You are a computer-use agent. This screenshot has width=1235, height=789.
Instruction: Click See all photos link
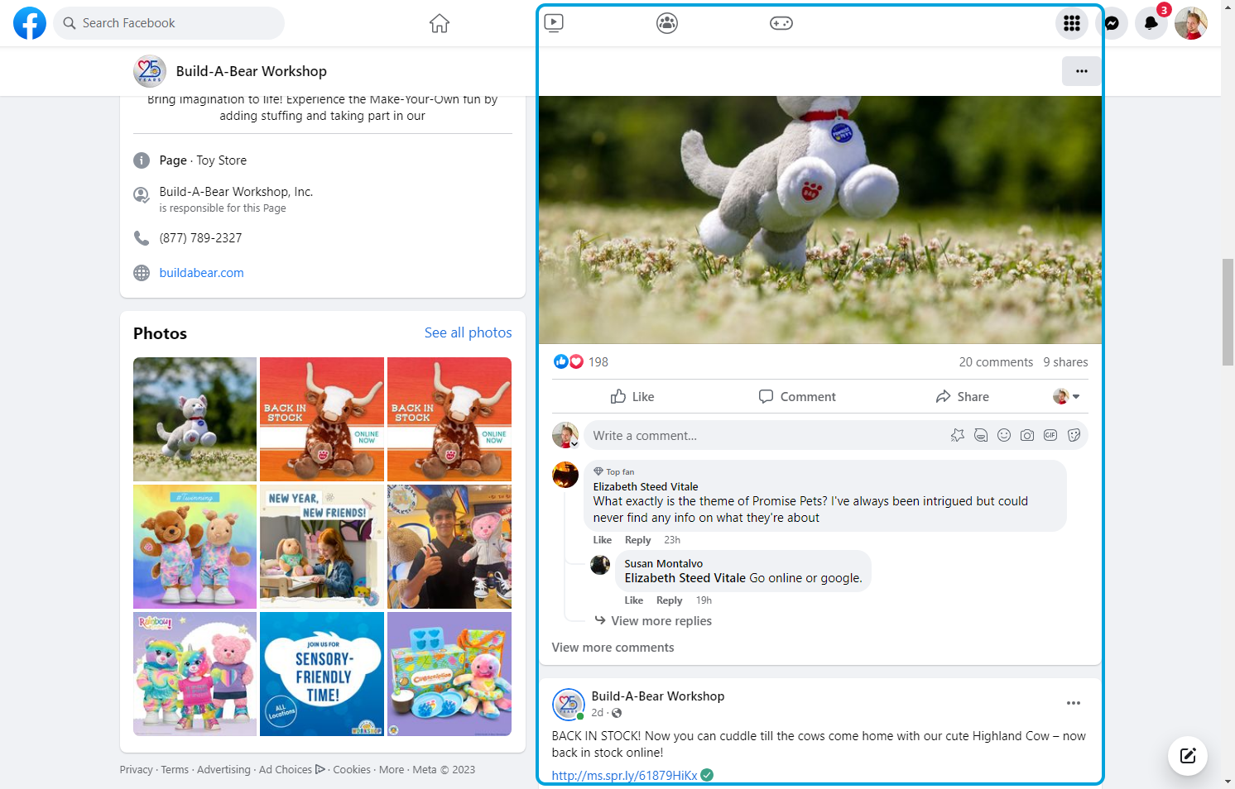tap(468, 332)
